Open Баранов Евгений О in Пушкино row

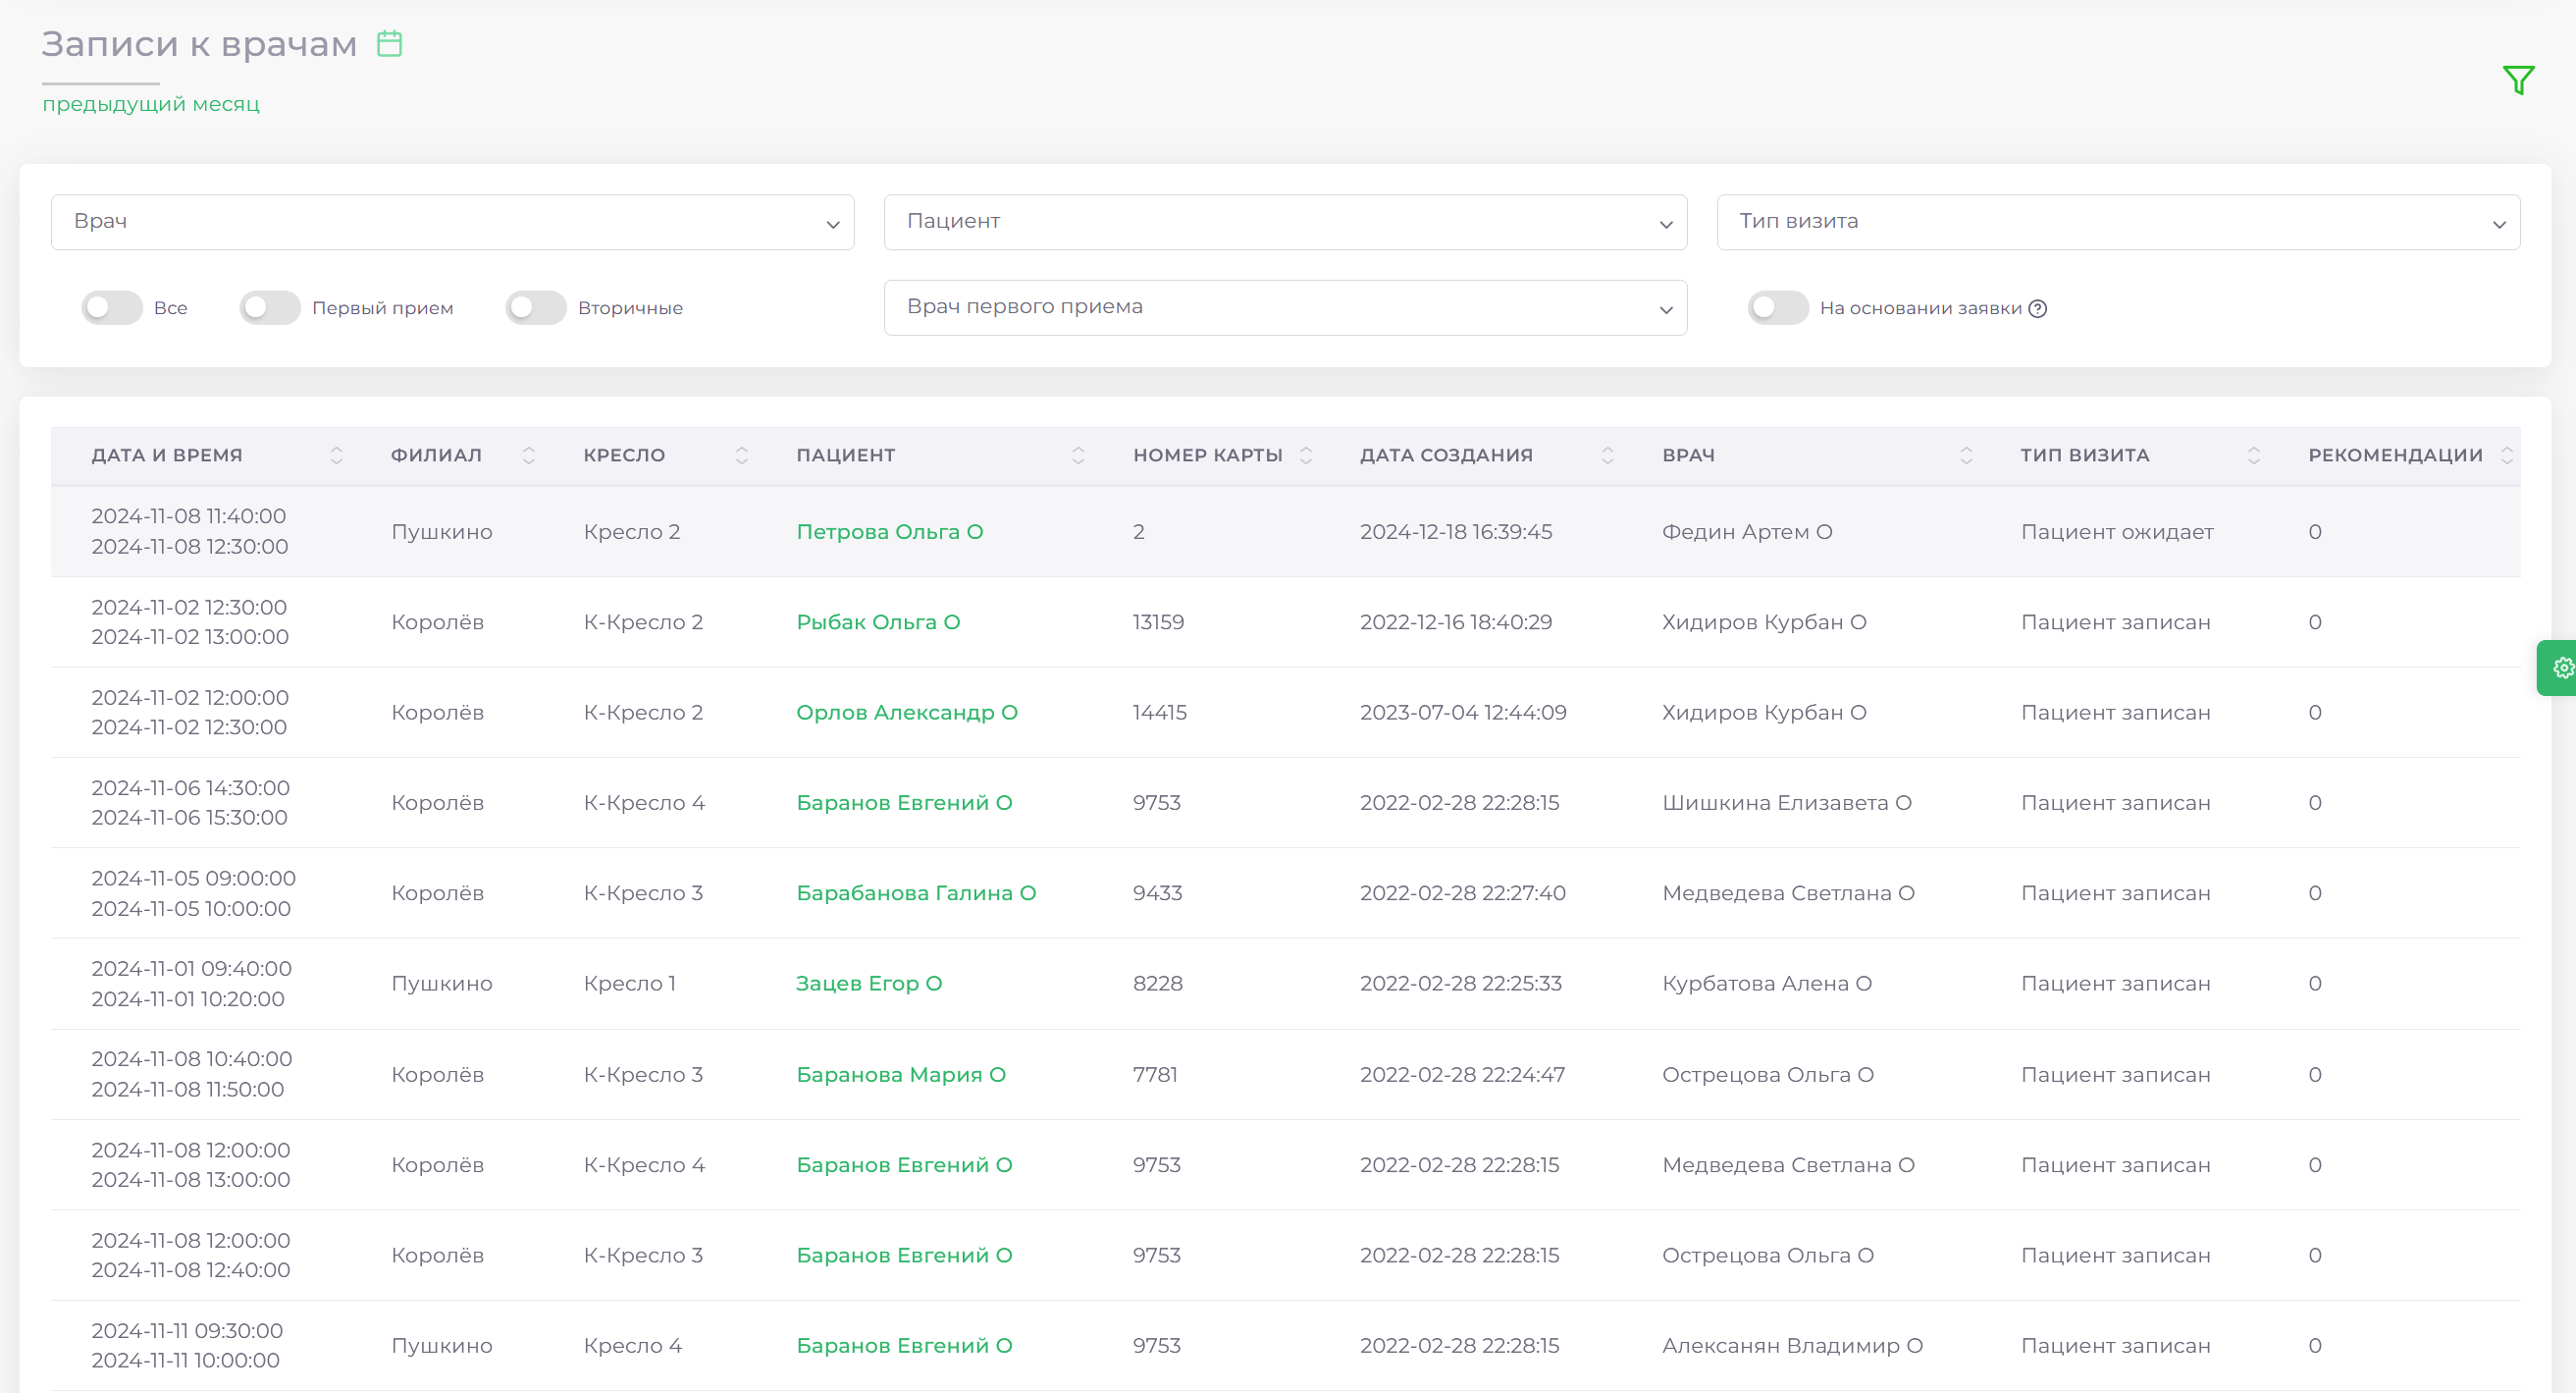(x=904, y=1346)
